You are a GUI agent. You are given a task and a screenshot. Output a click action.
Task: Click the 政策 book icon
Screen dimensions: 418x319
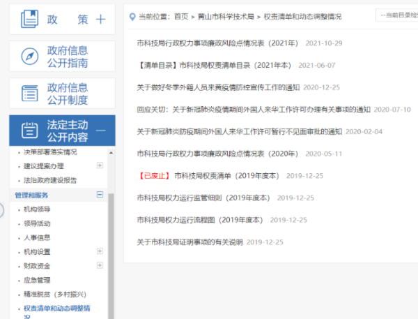coord(30,19)
